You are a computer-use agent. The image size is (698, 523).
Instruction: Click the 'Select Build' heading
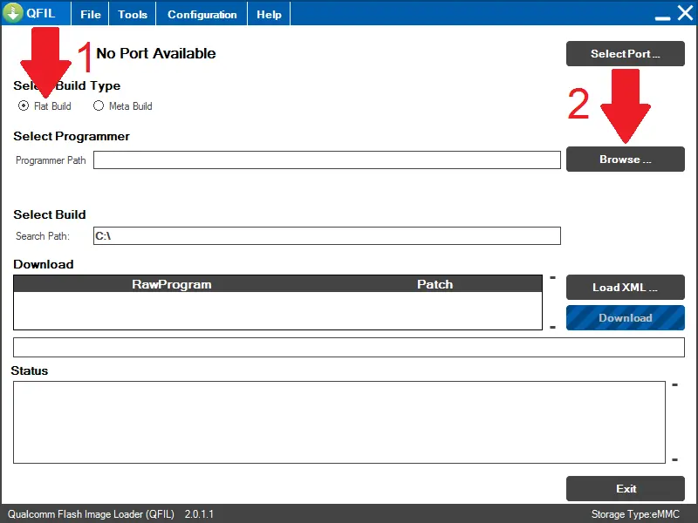pyautogui.click(x=50, y=214)
